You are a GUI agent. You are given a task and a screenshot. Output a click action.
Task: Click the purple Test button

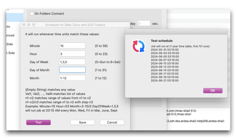[38, 122]
